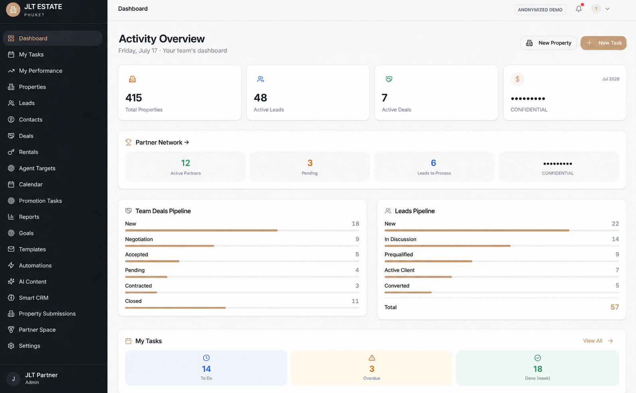Open the View All tasks link

pos(598,341)
